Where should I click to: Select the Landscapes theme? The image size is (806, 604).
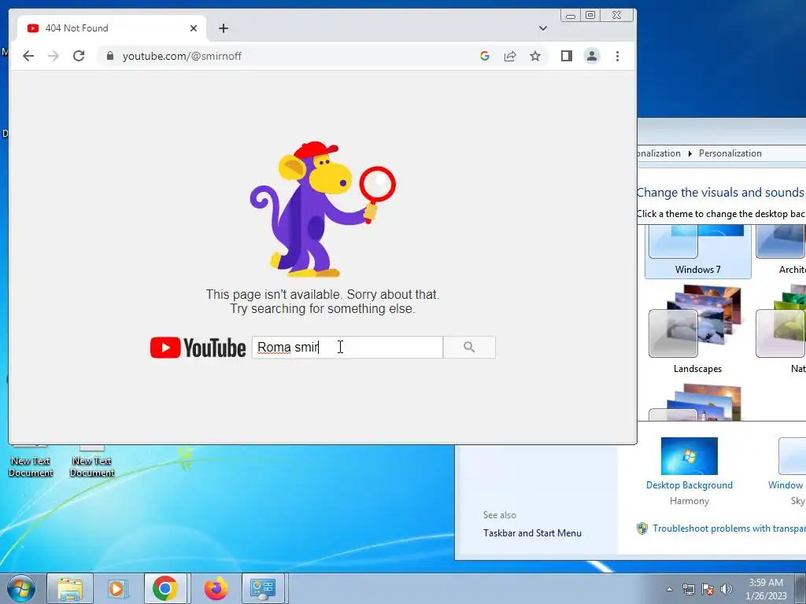click(697, 330)
